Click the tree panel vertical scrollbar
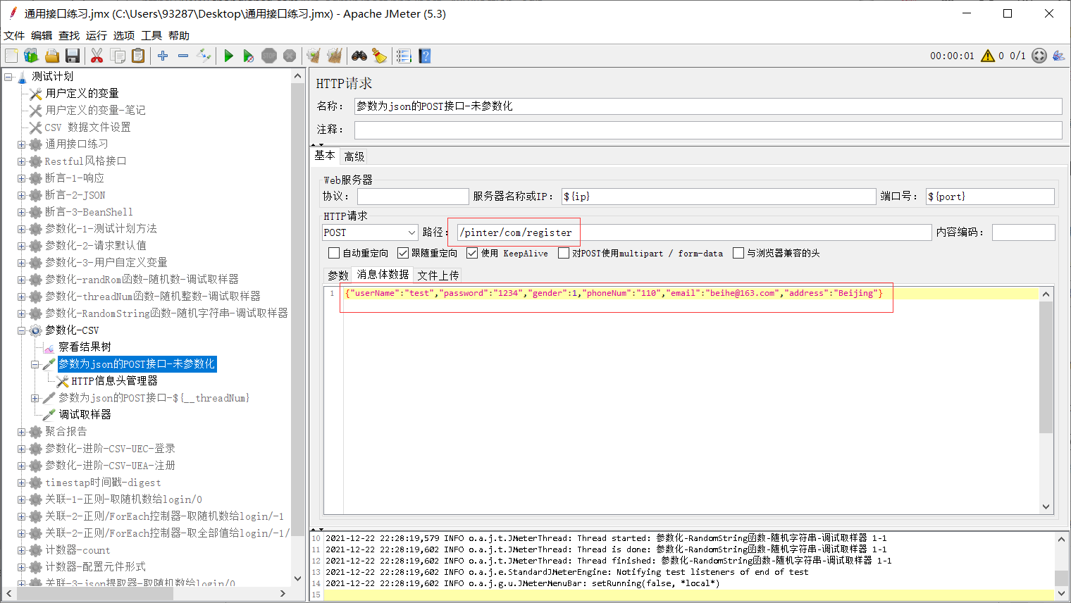Viewport: 1071px width, 603px height. (297, 310)
